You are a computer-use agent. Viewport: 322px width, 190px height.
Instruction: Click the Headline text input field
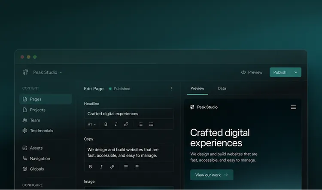point(129,114)
